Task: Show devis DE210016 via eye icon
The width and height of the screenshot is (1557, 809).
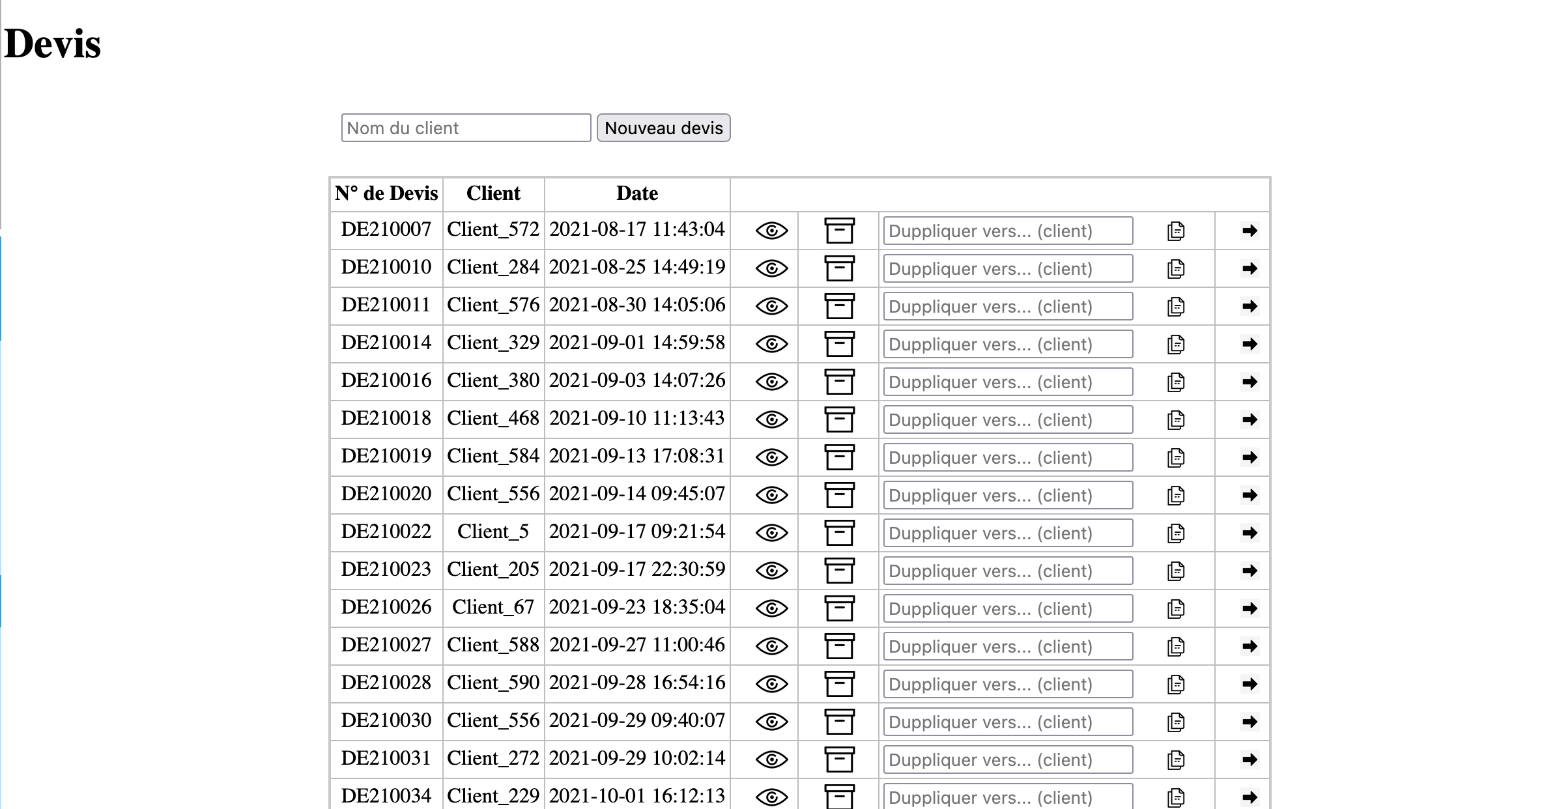Action: pos(771,382)
